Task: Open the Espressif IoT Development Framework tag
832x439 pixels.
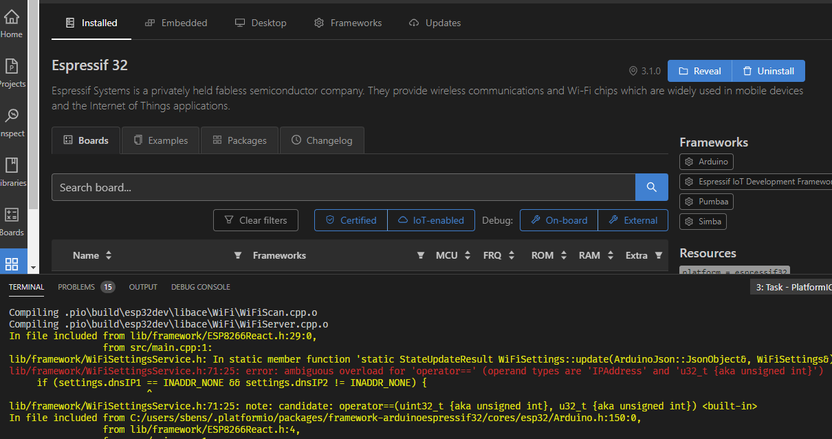Action: [756, 182]
